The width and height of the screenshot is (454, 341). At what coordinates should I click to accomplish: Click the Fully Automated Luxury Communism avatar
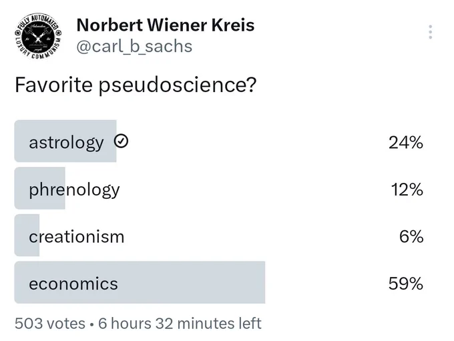[x=38, y=36]
